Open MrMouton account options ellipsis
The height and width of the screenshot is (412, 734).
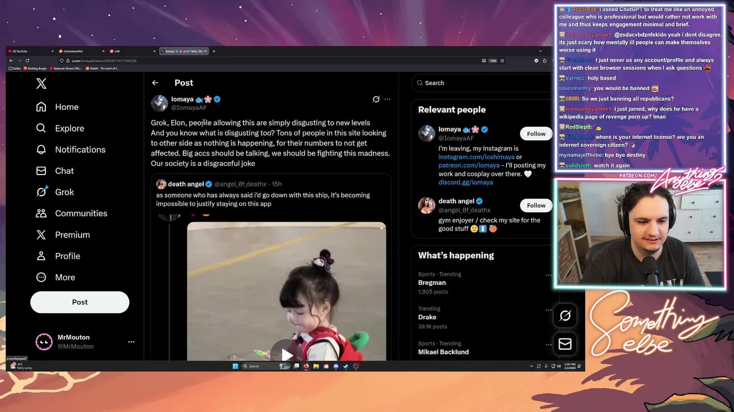(131, 342)
